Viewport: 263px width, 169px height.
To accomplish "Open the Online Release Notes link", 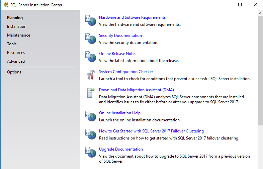I will pos(117,54).
